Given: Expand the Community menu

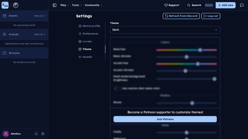Looking at the screenshot, I should pos(94,5).
